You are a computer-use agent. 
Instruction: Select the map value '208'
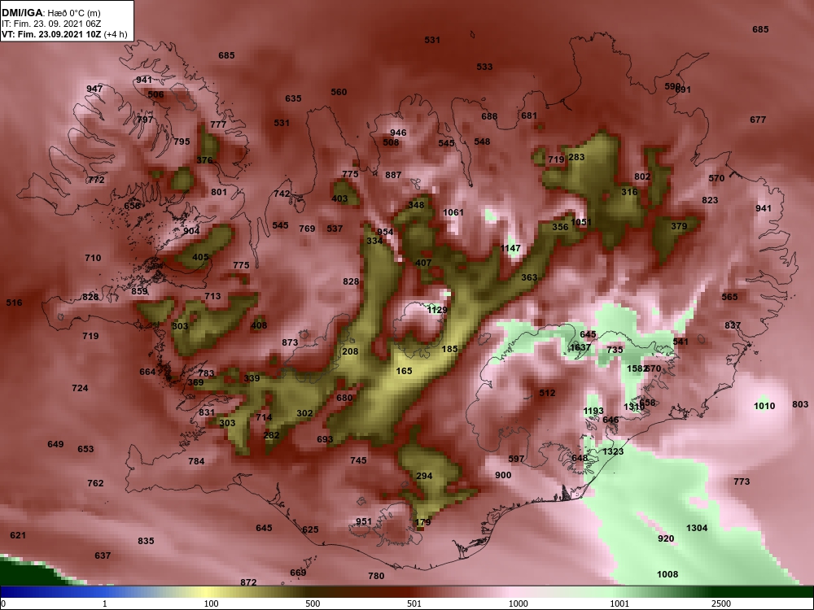point(350,351)
